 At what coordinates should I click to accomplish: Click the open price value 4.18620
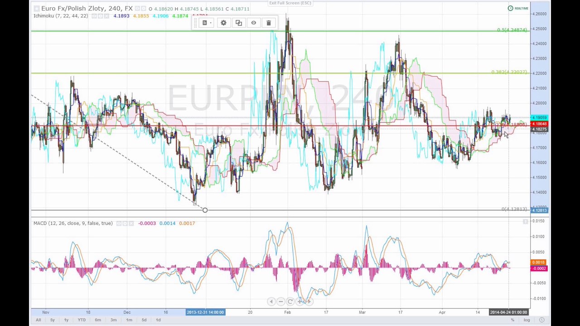164,9
